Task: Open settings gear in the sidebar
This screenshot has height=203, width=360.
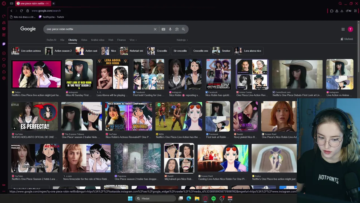Action: [4, 78]
